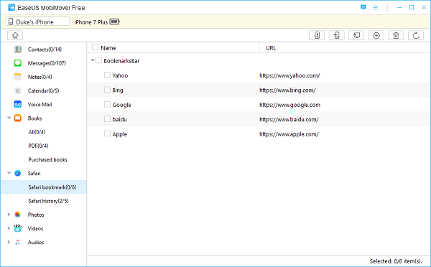The image size is (431, 267).
Task: Check the Yahoo bookmark checkbox
Action: pos(107,75)
